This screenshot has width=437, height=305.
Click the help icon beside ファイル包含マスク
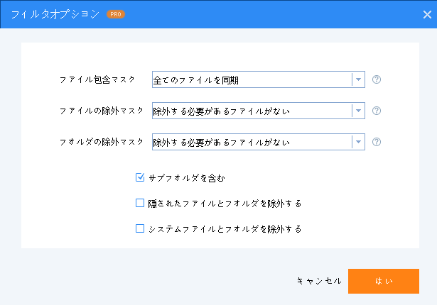pos(377,79)
